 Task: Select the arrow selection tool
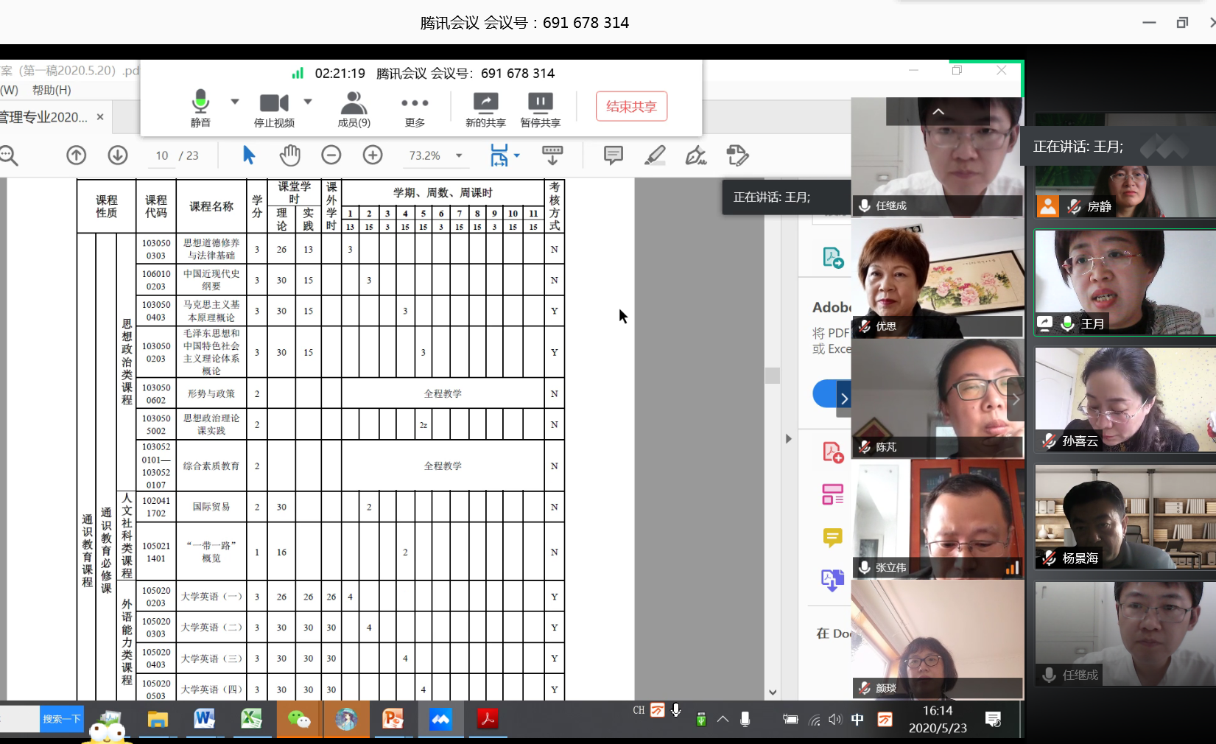pos(249,155)
